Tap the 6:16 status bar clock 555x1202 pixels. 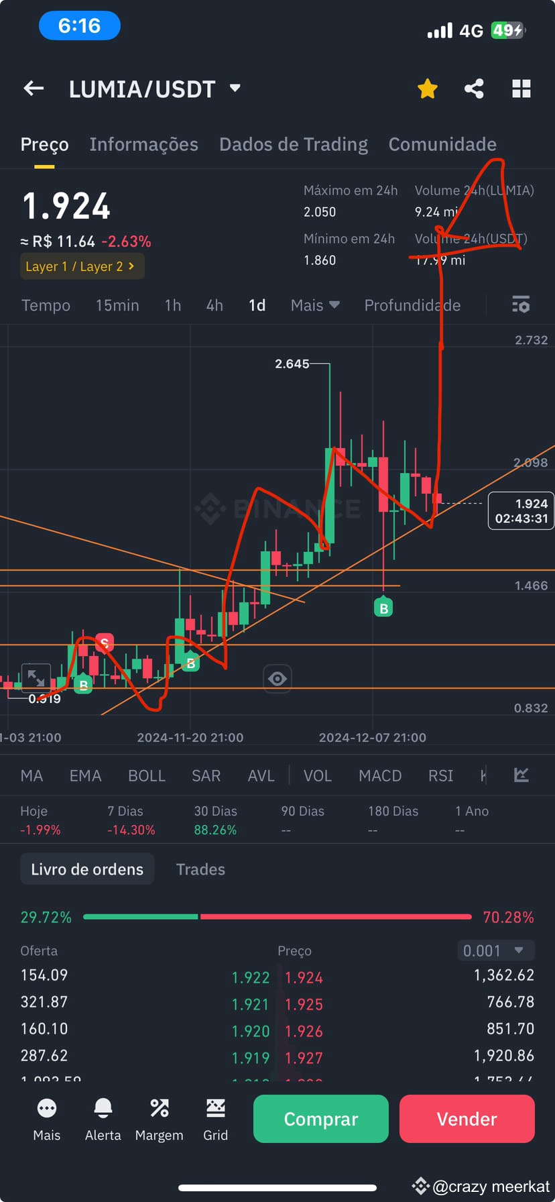[80, 25]
